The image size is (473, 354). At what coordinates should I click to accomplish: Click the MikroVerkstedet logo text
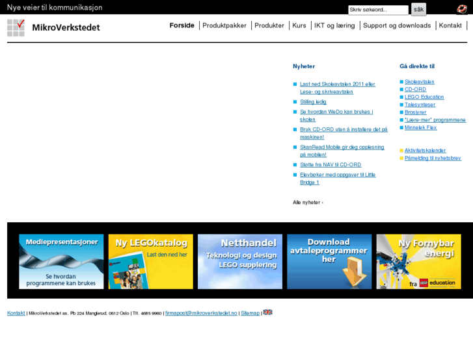click(66, 27)
